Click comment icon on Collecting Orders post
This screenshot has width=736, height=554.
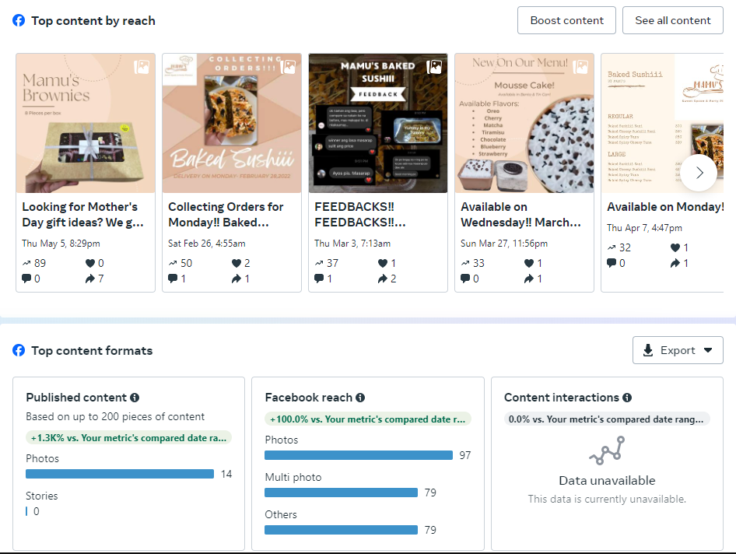pyautogui.click(x=173, y=279)
